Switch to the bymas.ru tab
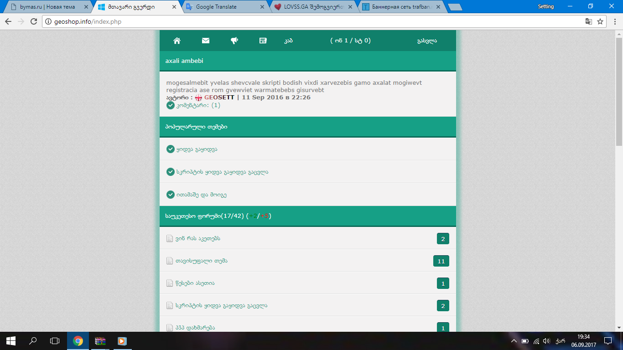 [x=47, y=7]
